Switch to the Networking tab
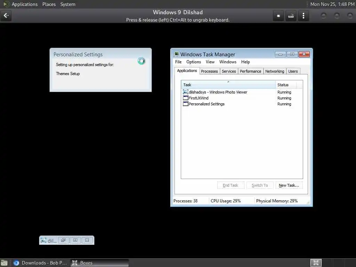 [x=275, y=71]
